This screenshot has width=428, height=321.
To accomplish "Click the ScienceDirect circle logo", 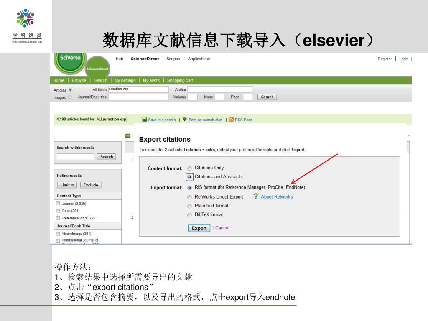I will [x=97, y=66].
